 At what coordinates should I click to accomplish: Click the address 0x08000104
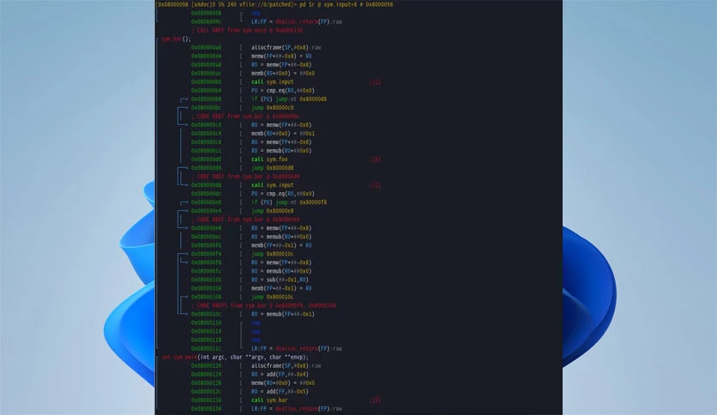(x=206, y=288)
